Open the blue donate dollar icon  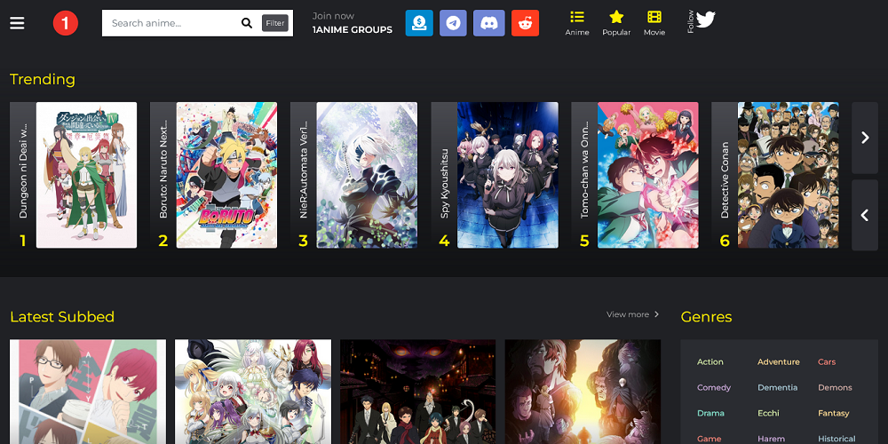point(419,23)
